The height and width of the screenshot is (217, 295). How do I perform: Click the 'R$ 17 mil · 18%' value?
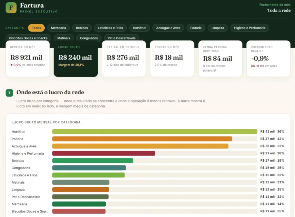(272, 160)
